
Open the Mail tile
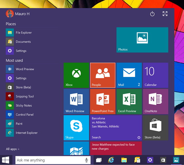coord(129,75)
